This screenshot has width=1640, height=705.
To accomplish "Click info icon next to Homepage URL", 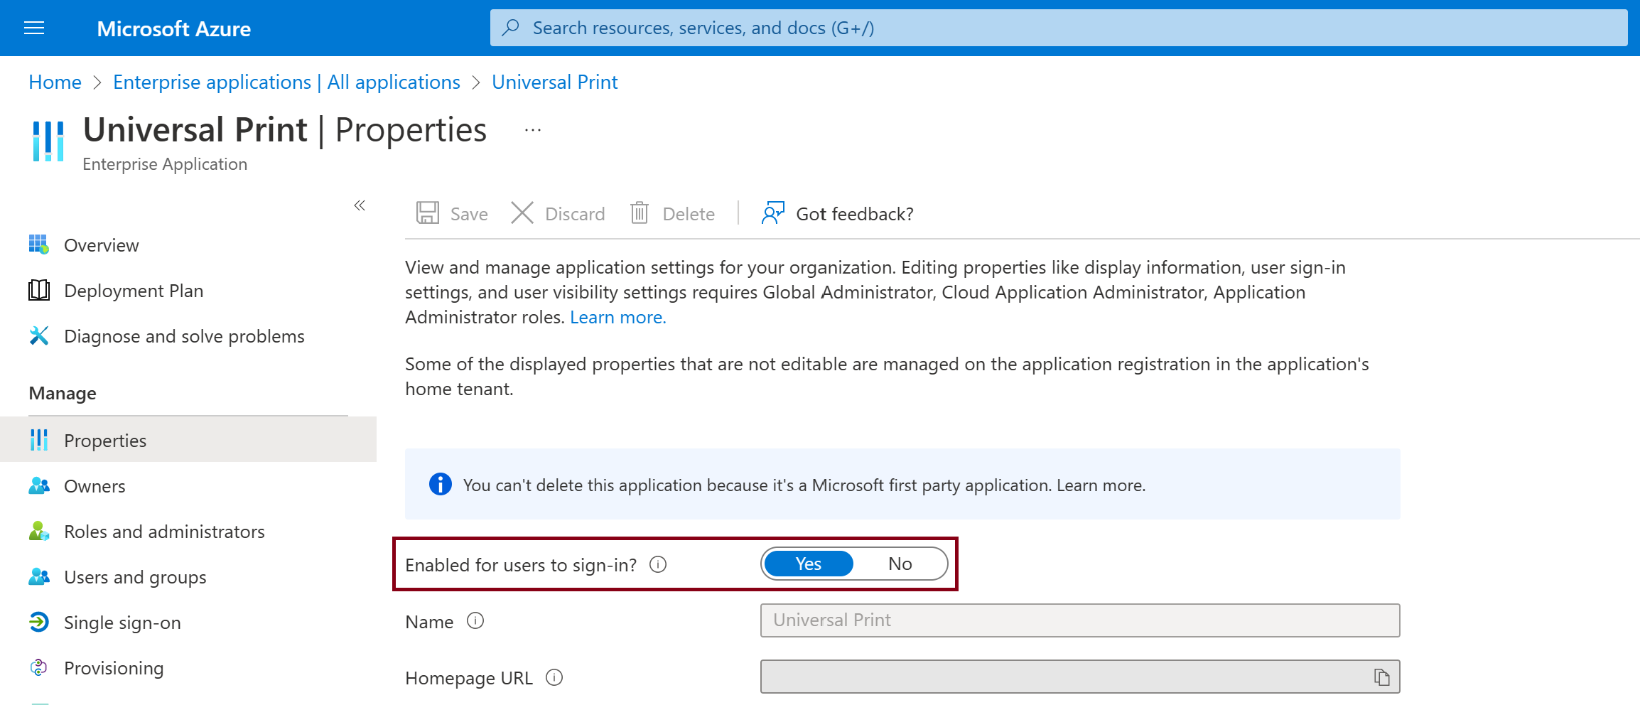I will click(554, 677).
